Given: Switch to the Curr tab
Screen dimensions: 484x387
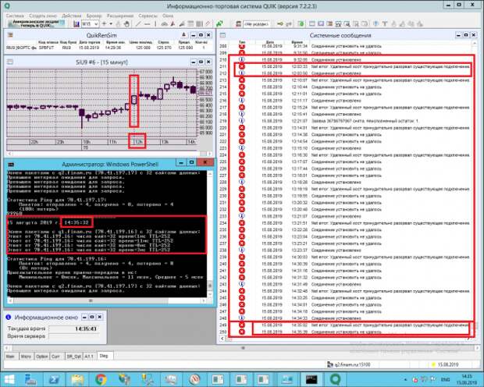Looking at the screenshot, I should (55, 356).
